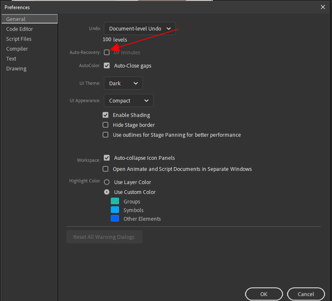The height and width of the screenshot is (301, 332).
Task: Dismiss the dialog with Cancel
Action: coord(306,294)
